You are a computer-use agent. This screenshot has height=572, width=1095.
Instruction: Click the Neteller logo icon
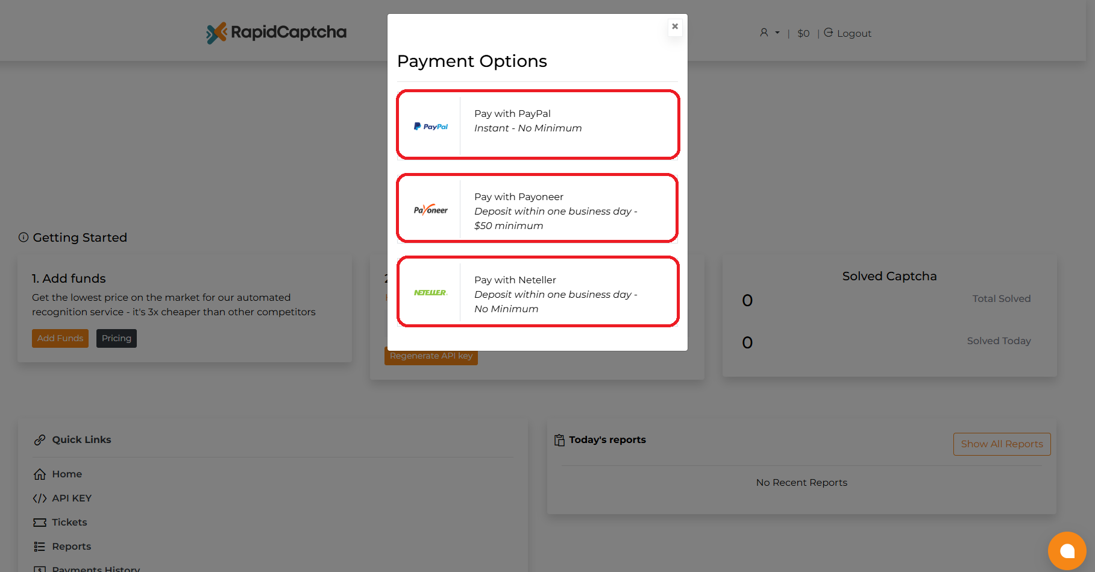tap(430, 293)
